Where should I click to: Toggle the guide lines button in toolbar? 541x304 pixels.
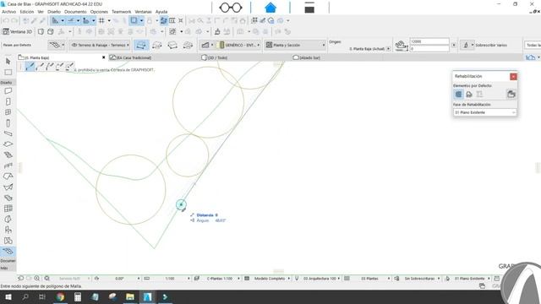pyautogui.click(x=55, y=20)
